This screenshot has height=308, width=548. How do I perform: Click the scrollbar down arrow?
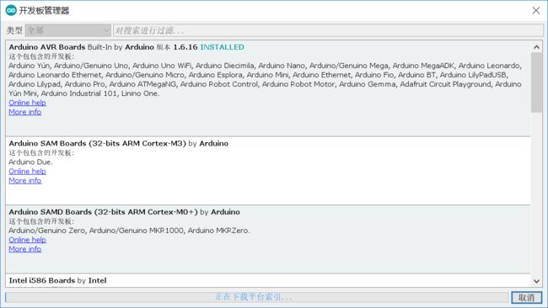536,281
